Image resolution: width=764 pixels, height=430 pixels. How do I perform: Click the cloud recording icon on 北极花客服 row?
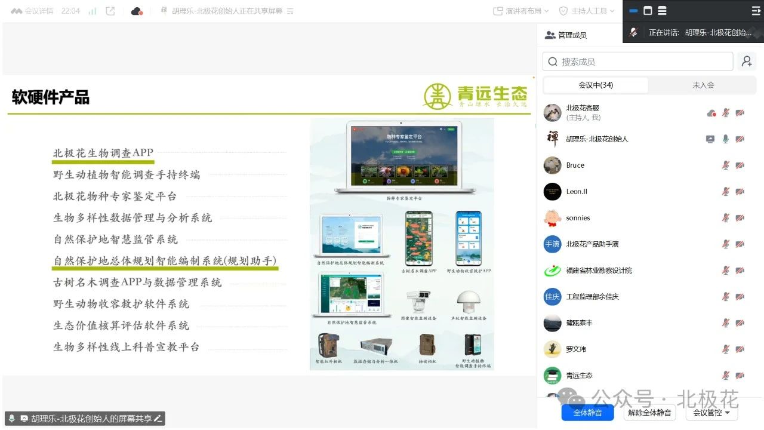(711, 113)
